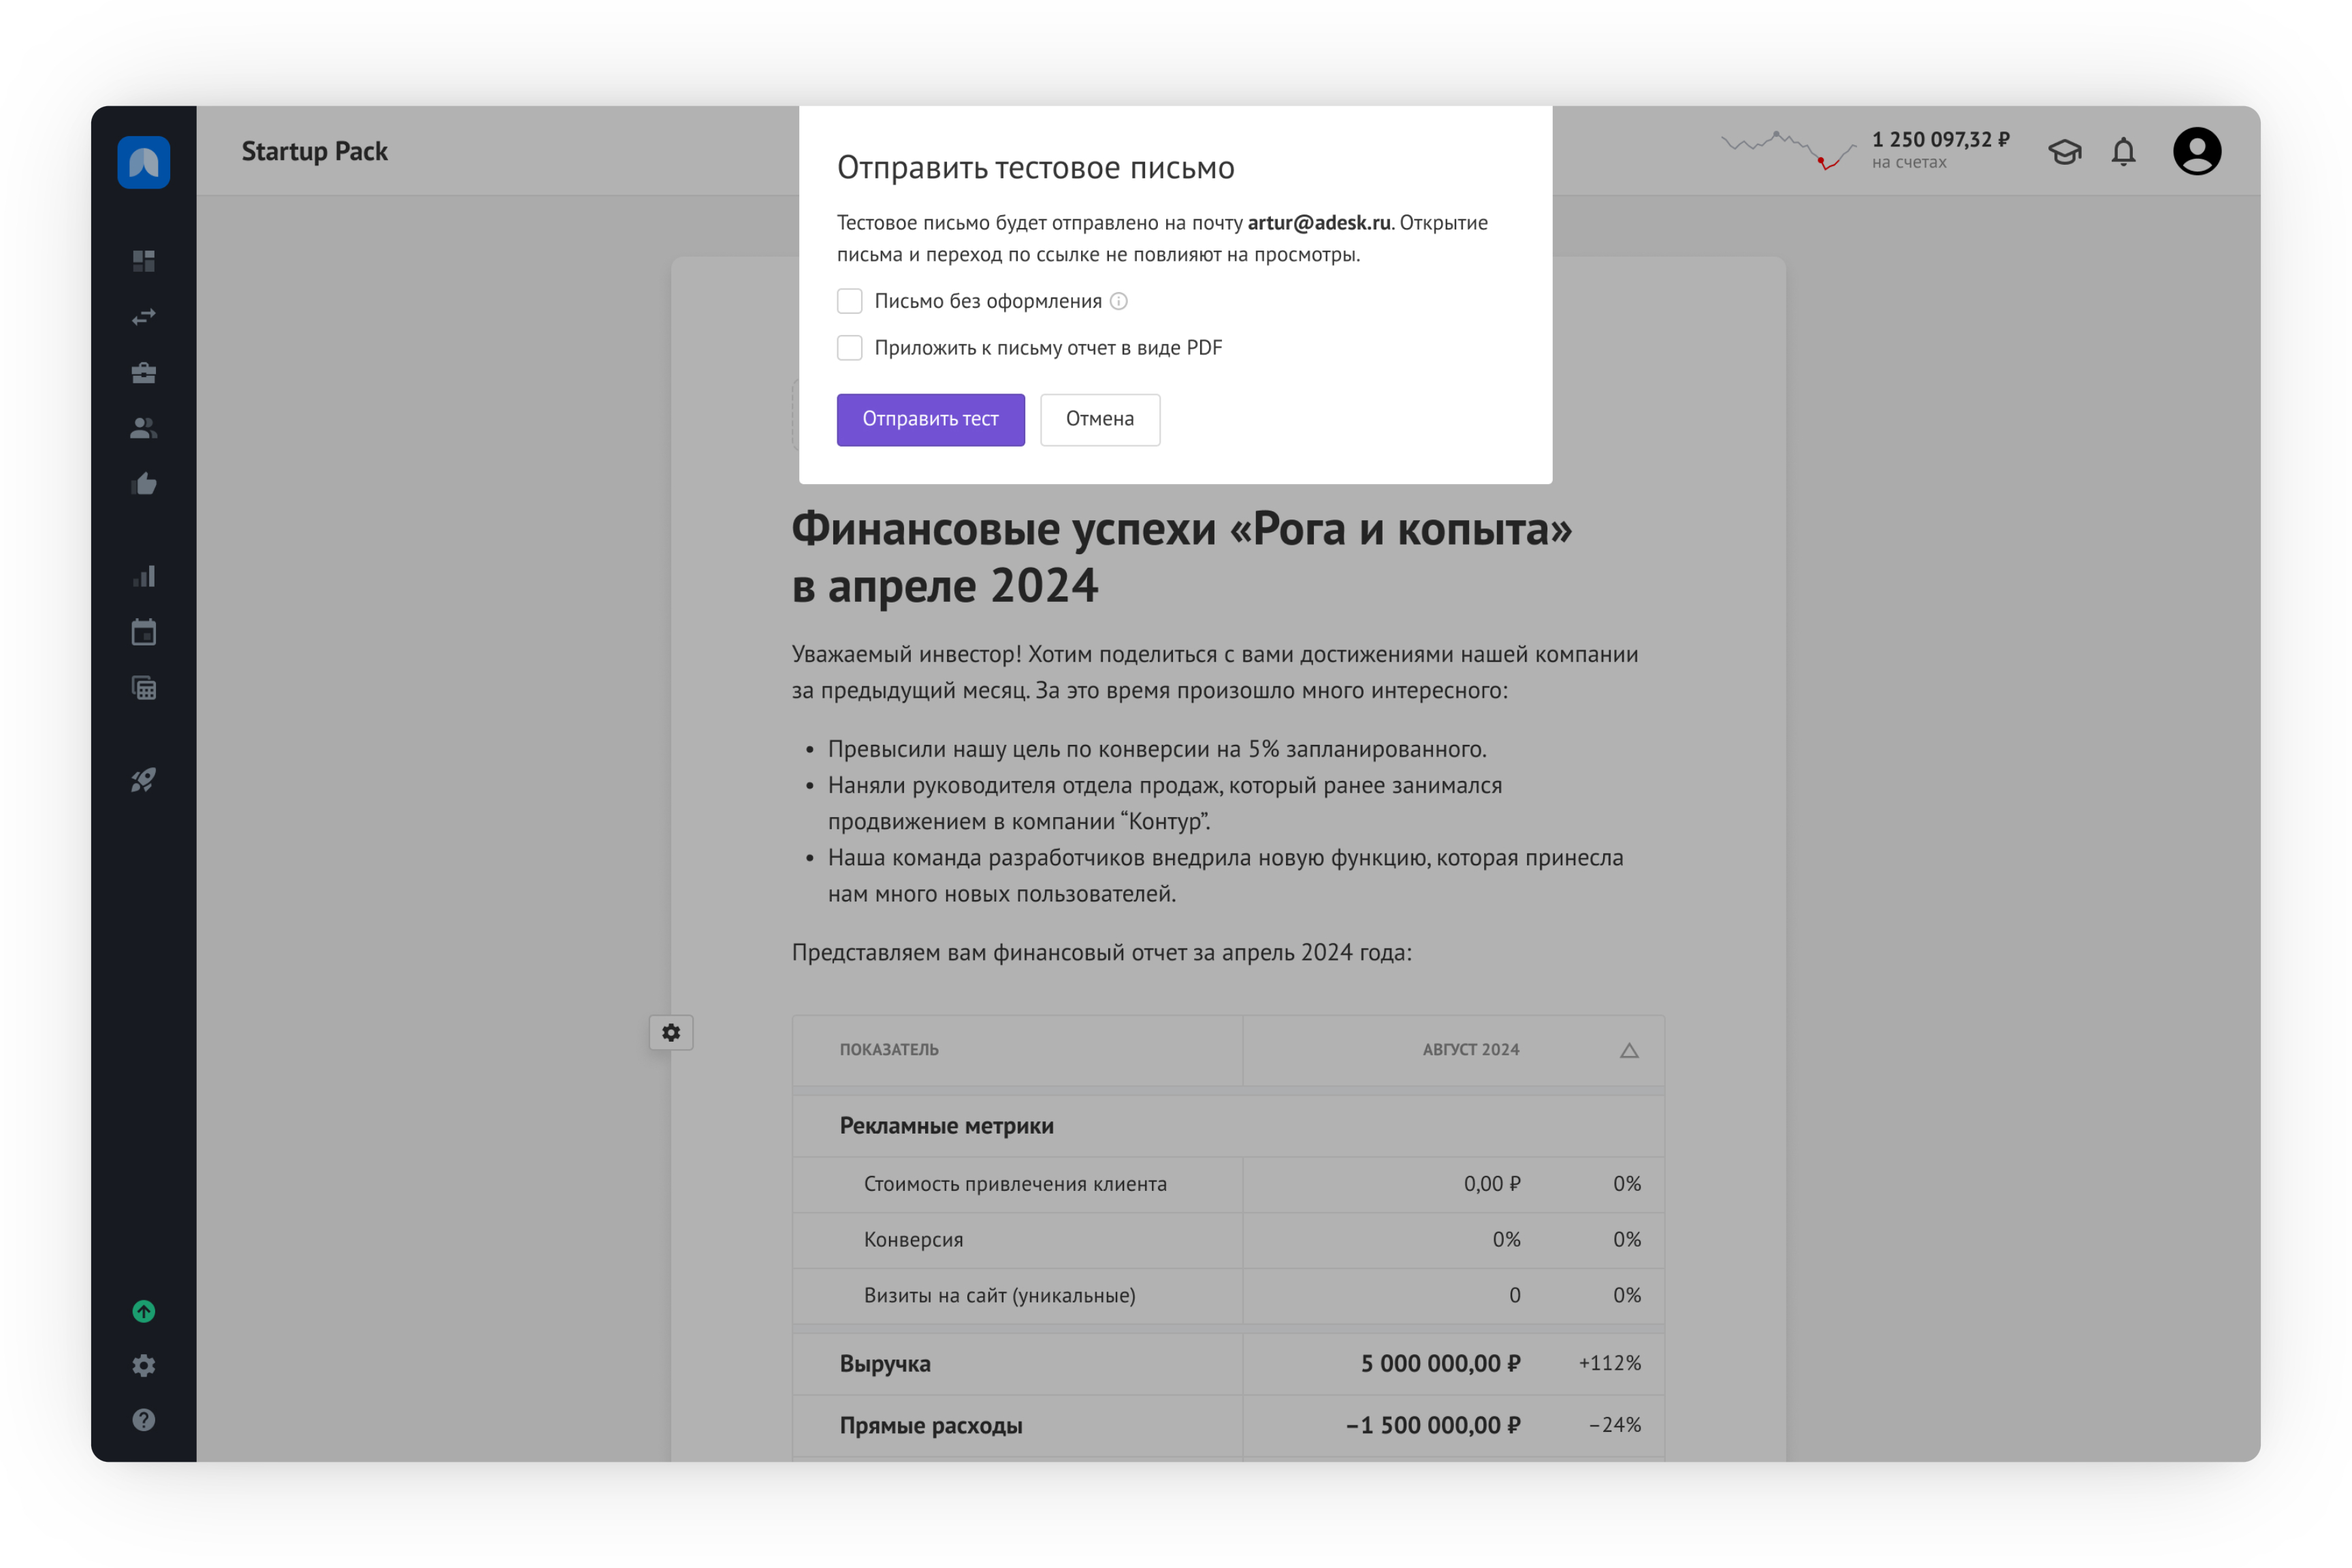This screenshot has height=1568, width=2352.
Task: Open the thumbs-up icon in the sidebar
Action: [x=144, y=484]
